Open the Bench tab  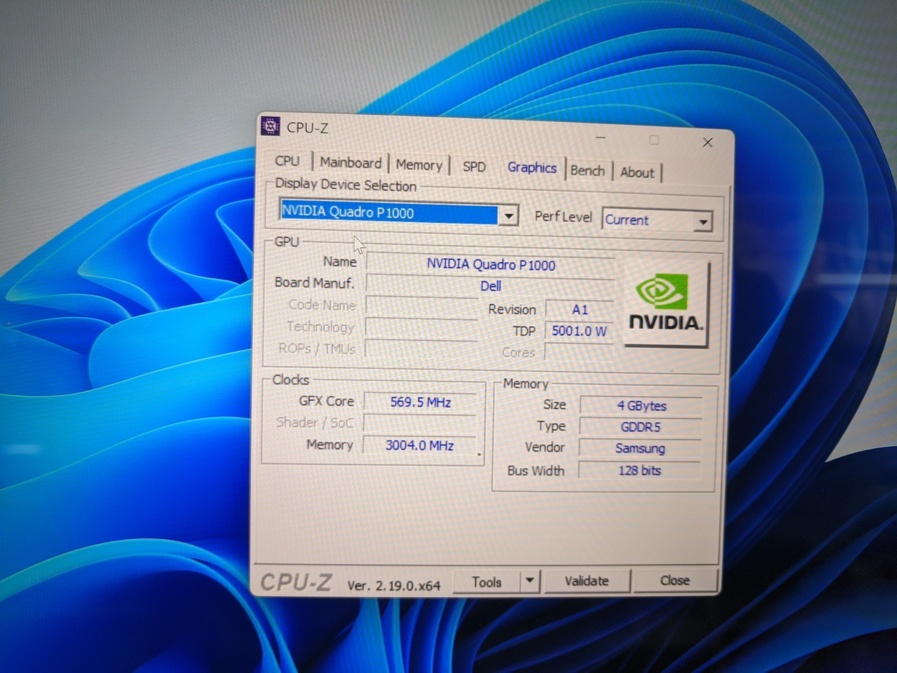point(588,170)
